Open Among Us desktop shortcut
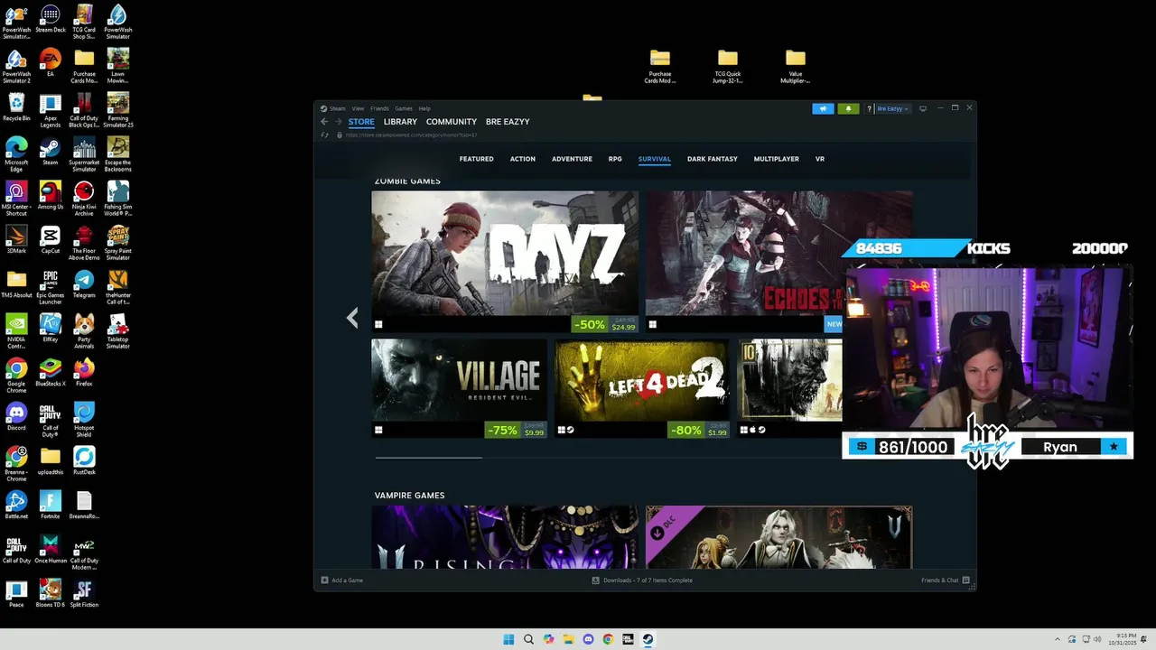 [x=51, y=195]
